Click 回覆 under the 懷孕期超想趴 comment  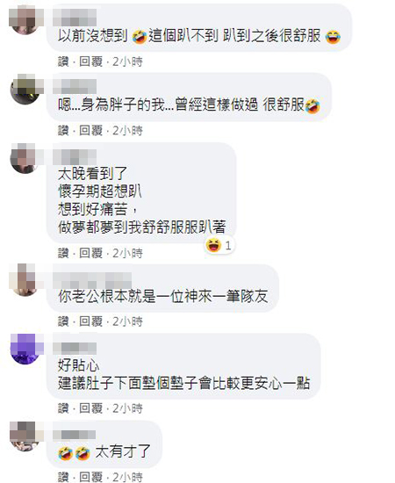click(90, 253)
